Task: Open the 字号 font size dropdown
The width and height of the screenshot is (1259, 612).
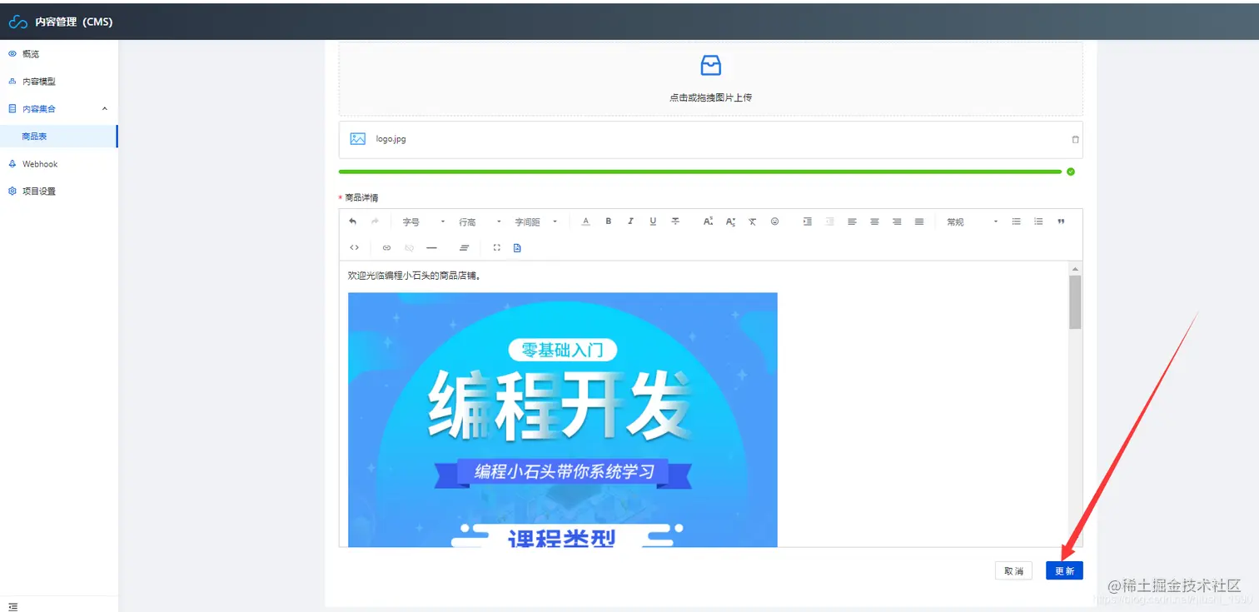Action: [x=424, y=221]
